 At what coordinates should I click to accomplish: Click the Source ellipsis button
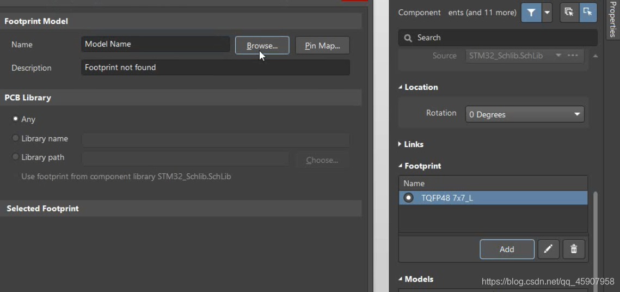pyautogui.click(x=573, y=56)
